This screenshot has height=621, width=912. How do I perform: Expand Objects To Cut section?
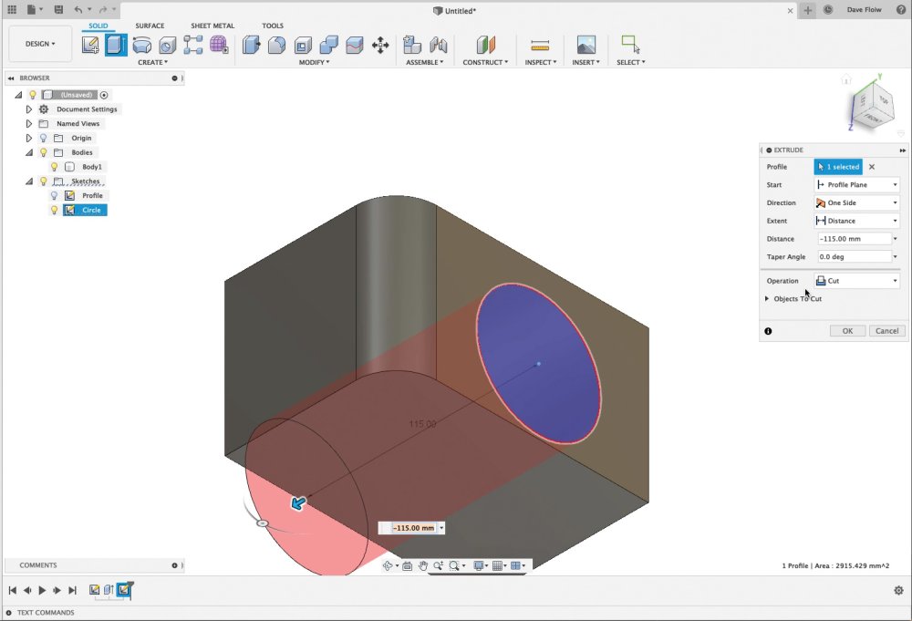pyautogui.click(x=767, y=299)
